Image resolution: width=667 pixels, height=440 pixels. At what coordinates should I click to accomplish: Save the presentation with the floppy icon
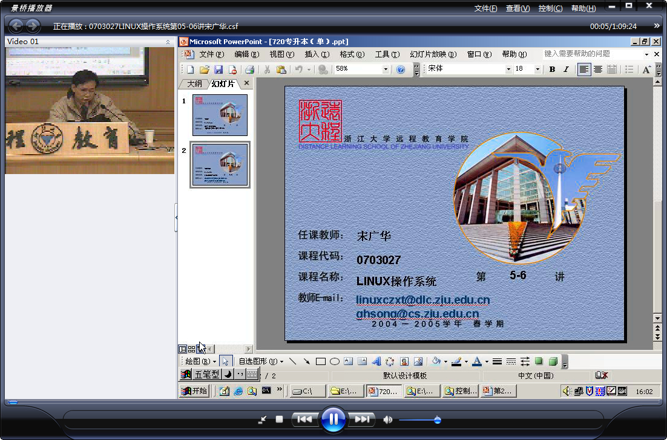218,70
